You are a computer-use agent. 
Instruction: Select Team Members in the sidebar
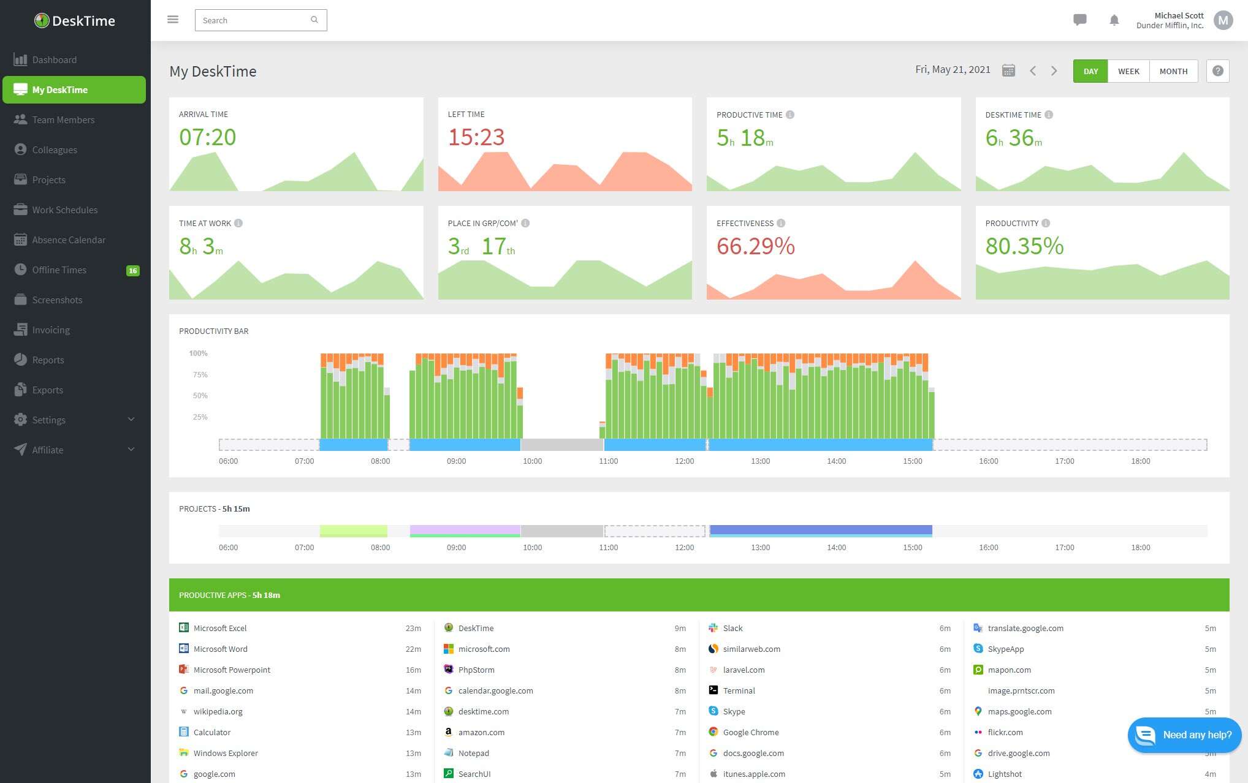click(x=63, y=119)
